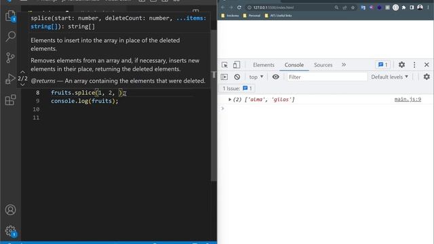This screenshot has width=434, height=244.
Task: Open the main.js:9 source link
Action: click(408, 100)
